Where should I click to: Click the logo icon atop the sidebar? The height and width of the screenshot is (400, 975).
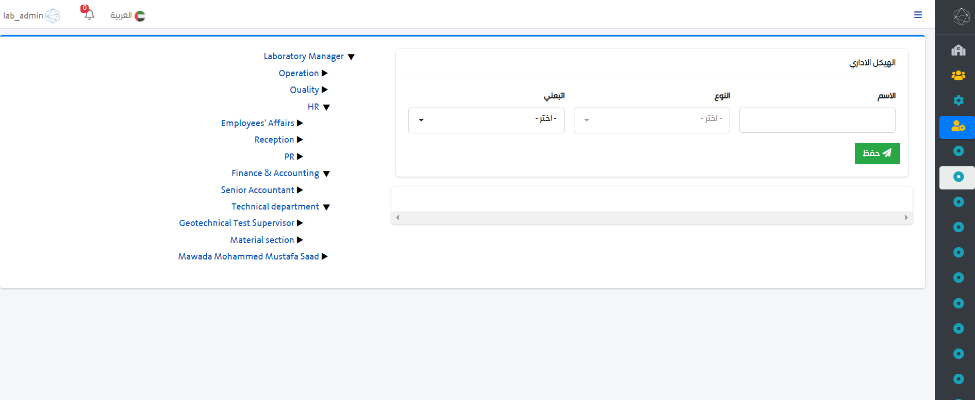pos(961,16)
